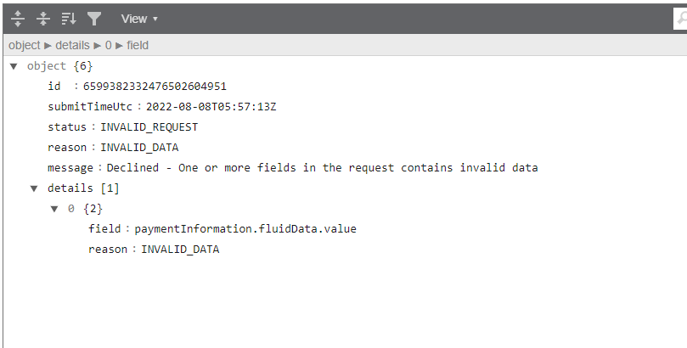Click the message value starting with Declined
Viewport: 687px width, 348px height.
(x=322, y=168)
